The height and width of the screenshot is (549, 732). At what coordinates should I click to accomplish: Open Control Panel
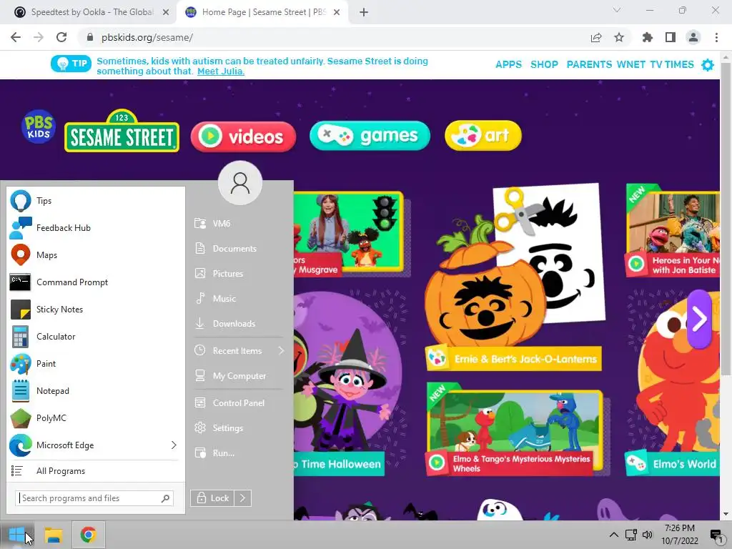point(239,403)
